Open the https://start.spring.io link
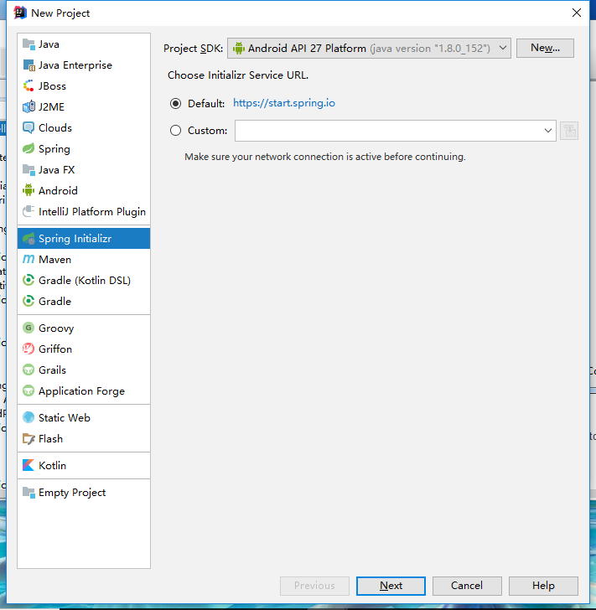This screenshot has width=596, height=610. 284,103
